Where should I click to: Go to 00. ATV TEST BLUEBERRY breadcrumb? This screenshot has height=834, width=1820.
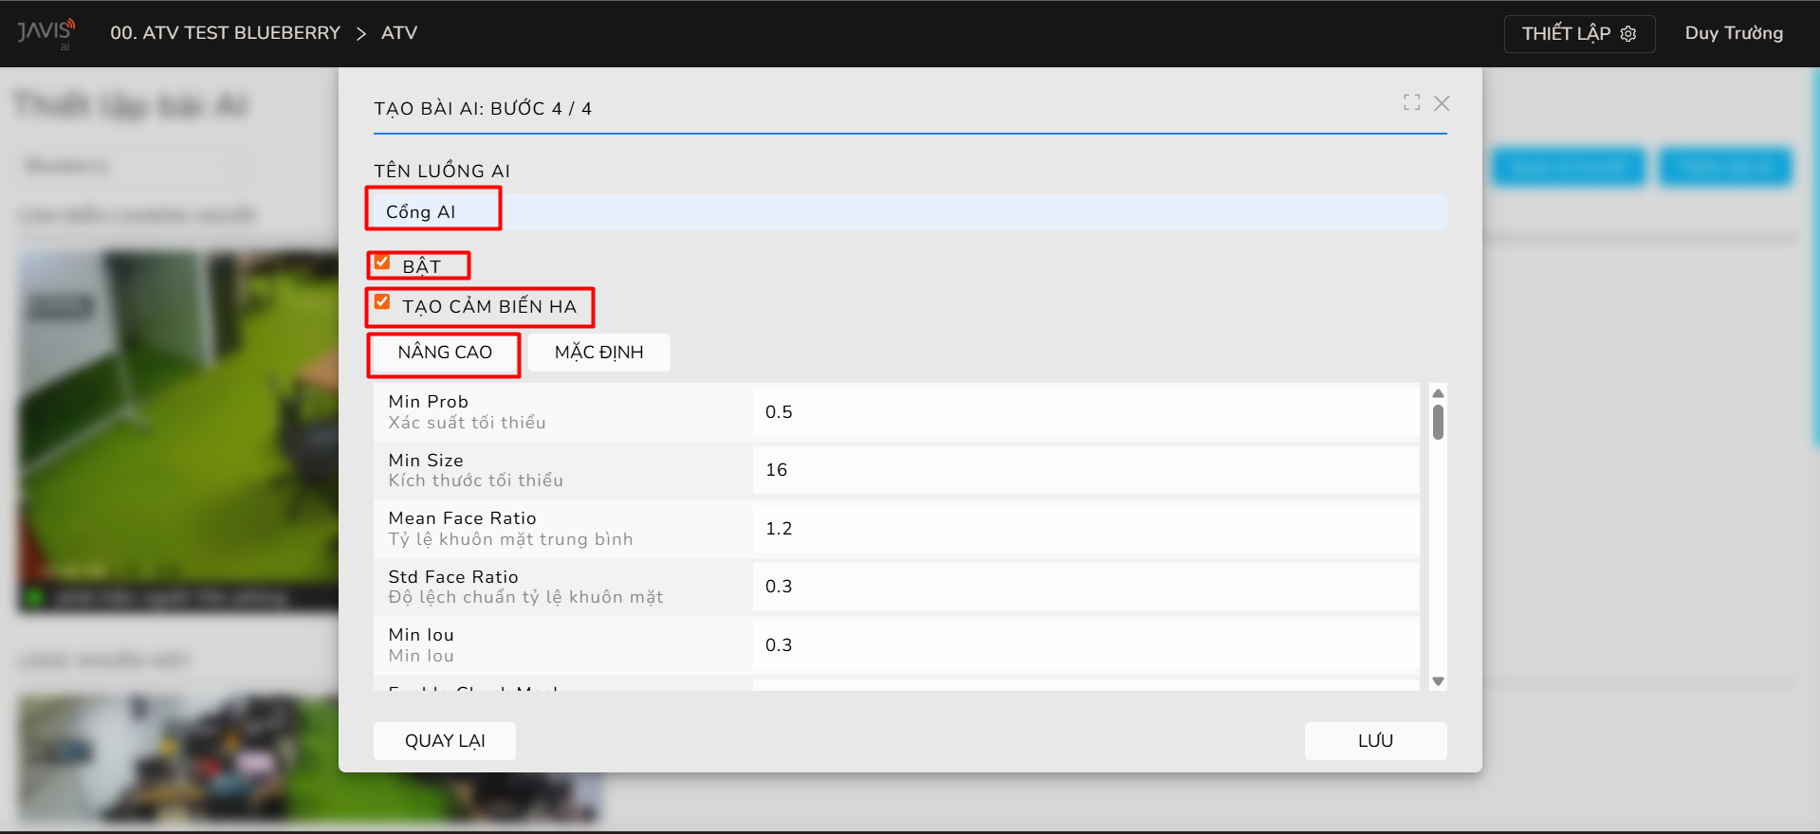225,33
